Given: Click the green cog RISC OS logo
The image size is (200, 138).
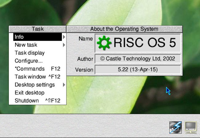Looking at the screenshot, I should point(104,43).
